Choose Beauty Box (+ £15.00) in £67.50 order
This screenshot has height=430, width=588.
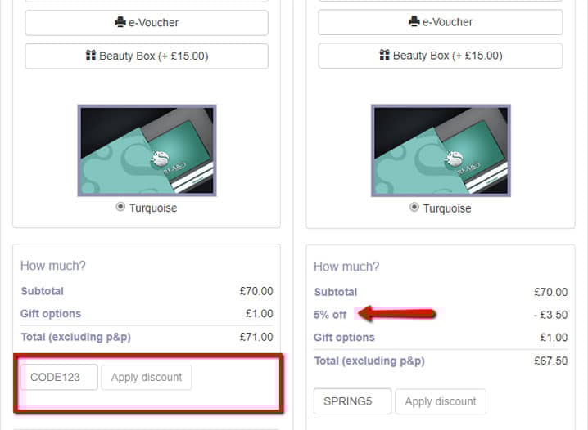(x=447, y=56)
